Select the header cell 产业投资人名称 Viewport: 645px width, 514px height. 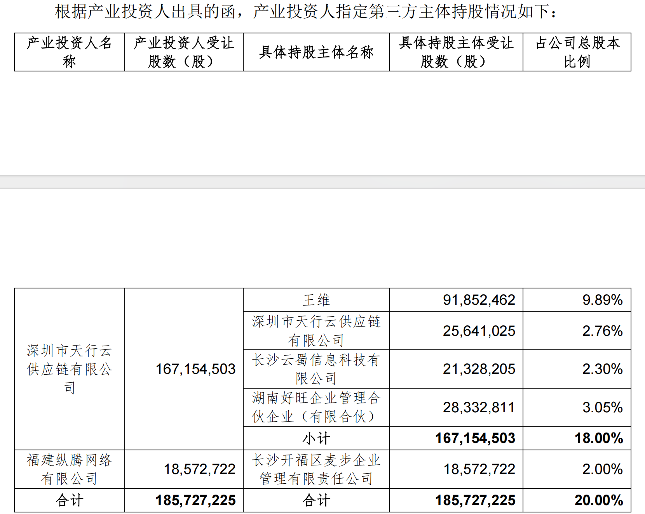tap(70, 52)
